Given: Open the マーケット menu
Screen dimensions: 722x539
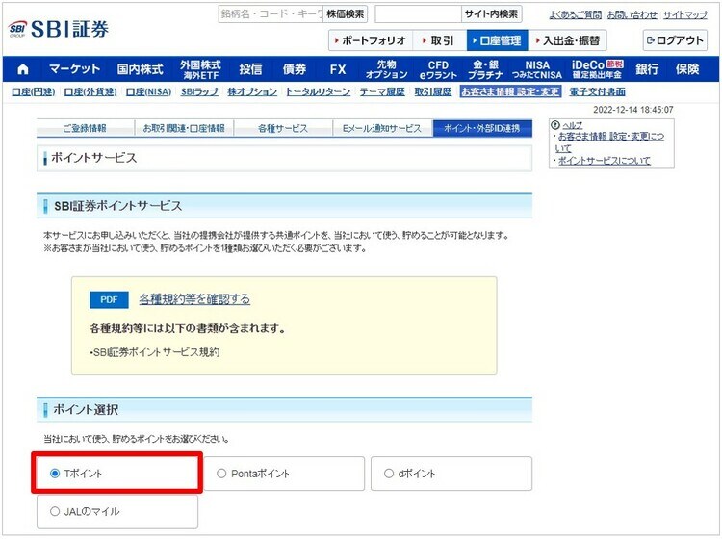Looking at the screenshot, I should 74,69.
